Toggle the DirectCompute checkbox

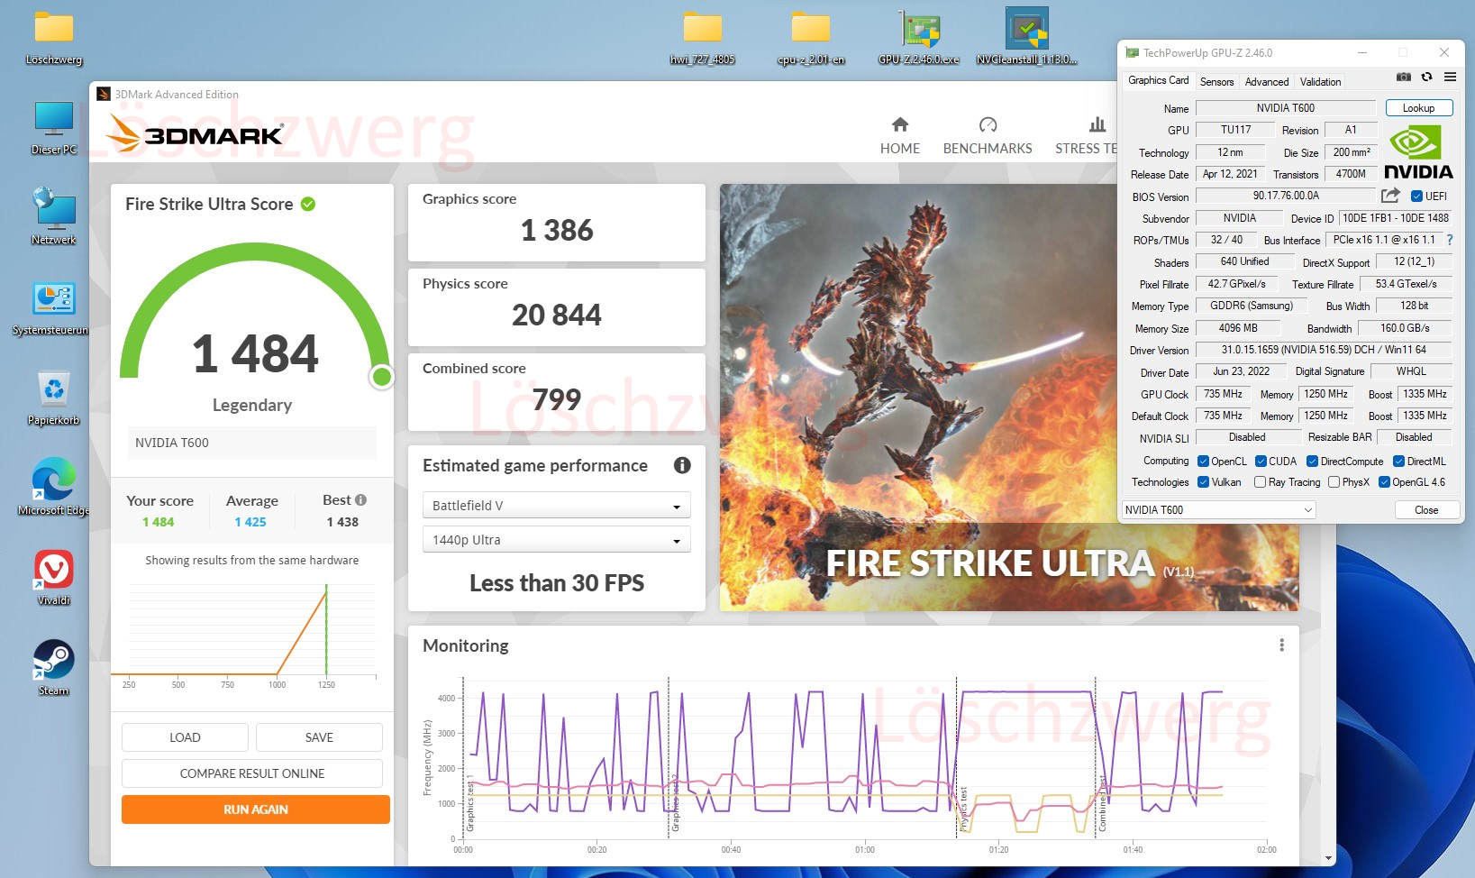(x=1313, y=461)
